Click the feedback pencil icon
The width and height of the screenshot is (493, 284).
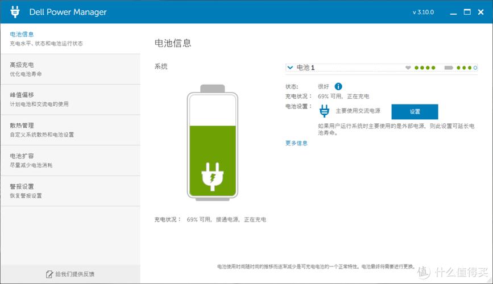pyautogui.click(x=49, y=274)
